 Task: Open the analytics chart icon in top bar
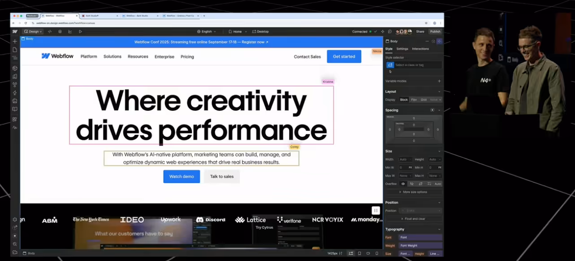click(x=70, y=31)
